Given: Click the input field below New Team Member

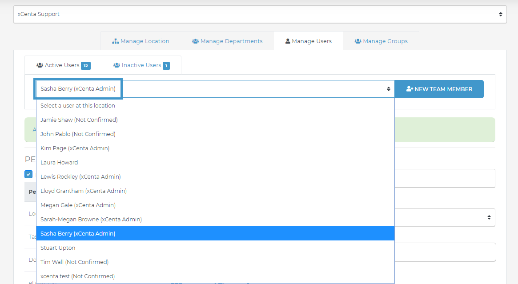Looking at the screenshot, I should 445,178.
